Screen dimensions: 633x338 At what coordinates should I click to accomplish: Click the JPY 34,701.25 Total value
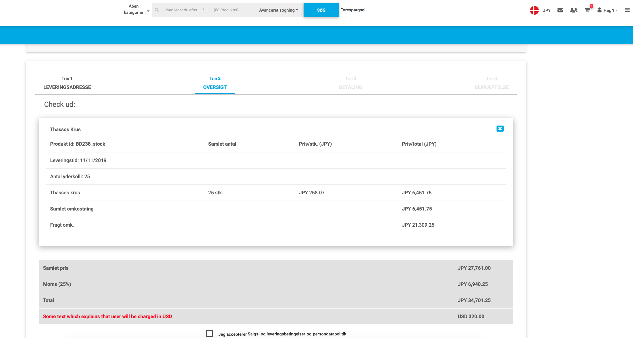[474, 300]
